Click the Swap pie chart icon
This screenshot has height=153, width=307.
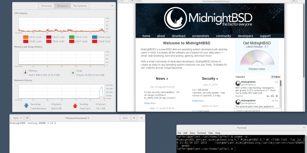[73, 73]
